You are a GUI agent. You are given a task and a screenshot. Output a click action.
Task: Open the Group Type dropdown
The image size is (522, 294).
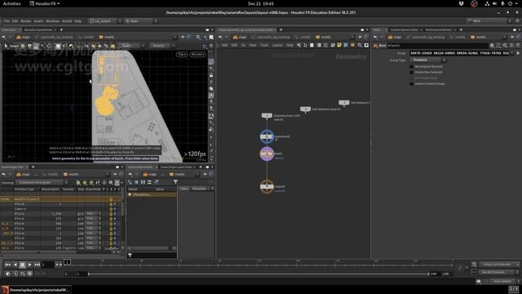[x=428, y=60]
